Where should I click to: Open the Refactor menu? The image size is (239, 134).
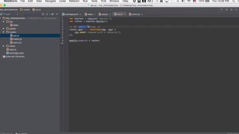point(74,1)
